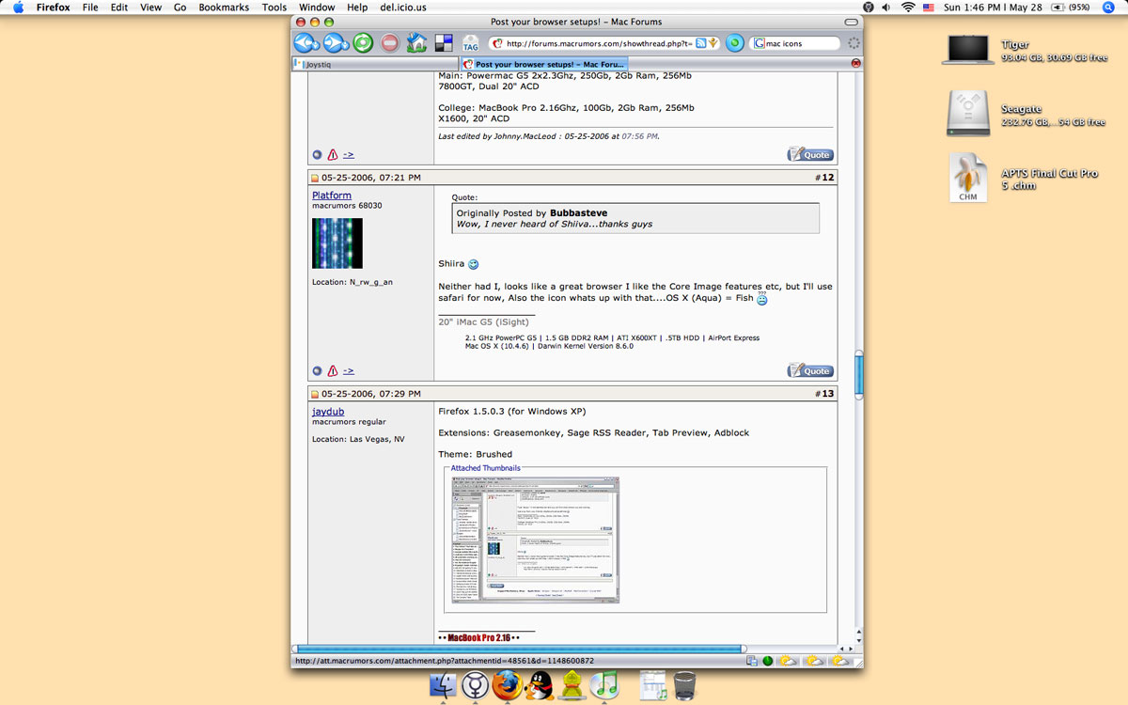Click the horizontal scrollbar at page bottom

(520, 649)
